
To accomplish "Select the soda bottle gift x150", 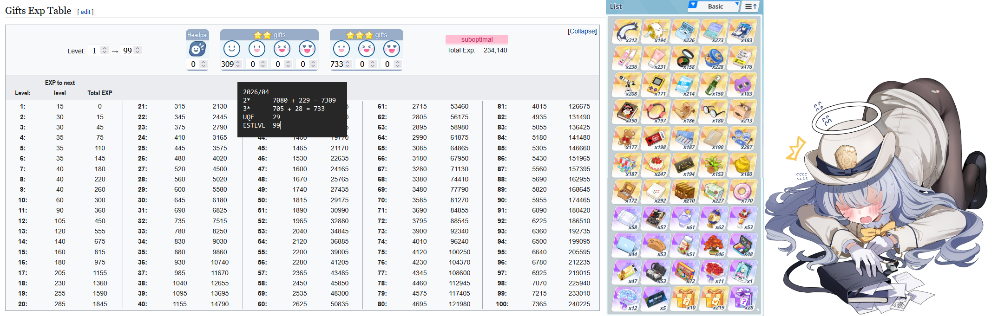I will coord(714,85).
